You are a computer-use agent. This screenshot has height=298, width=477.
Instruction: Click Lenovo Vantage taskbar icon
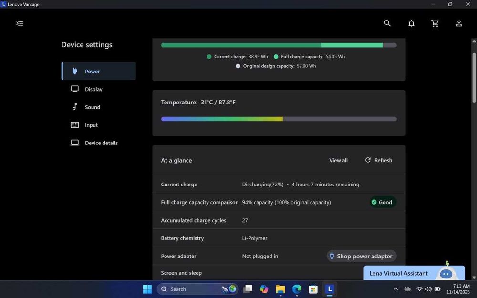330,289
